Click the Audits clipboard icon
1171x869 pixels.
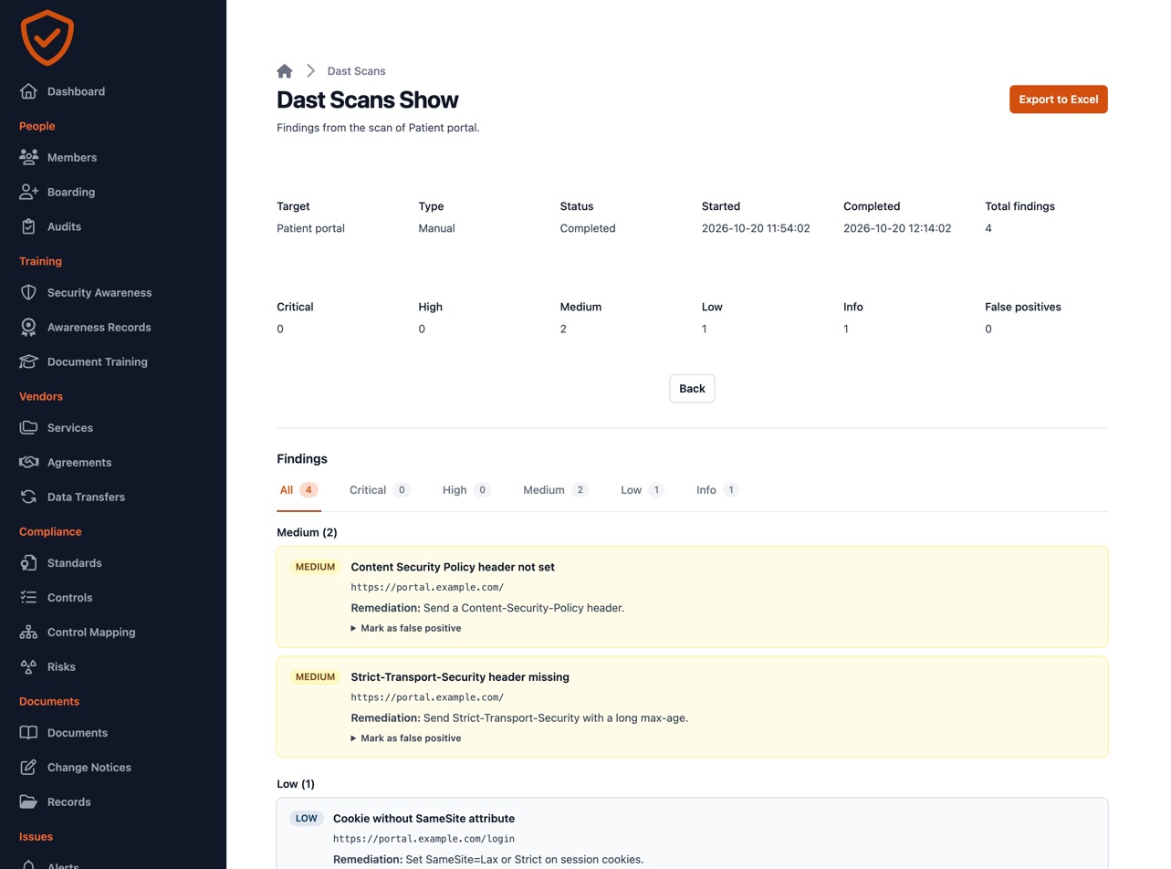(28, 226)
